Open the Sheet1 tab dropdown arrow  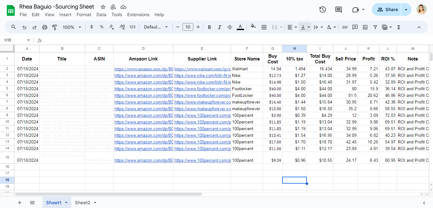[66, 203]
